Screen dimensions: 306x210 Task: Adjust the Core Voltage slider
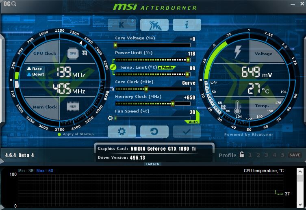pos(153,45)
